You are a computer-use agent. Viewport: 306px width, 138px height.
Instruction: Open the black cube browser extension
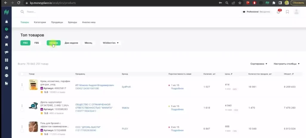click(x=261, y=3)
